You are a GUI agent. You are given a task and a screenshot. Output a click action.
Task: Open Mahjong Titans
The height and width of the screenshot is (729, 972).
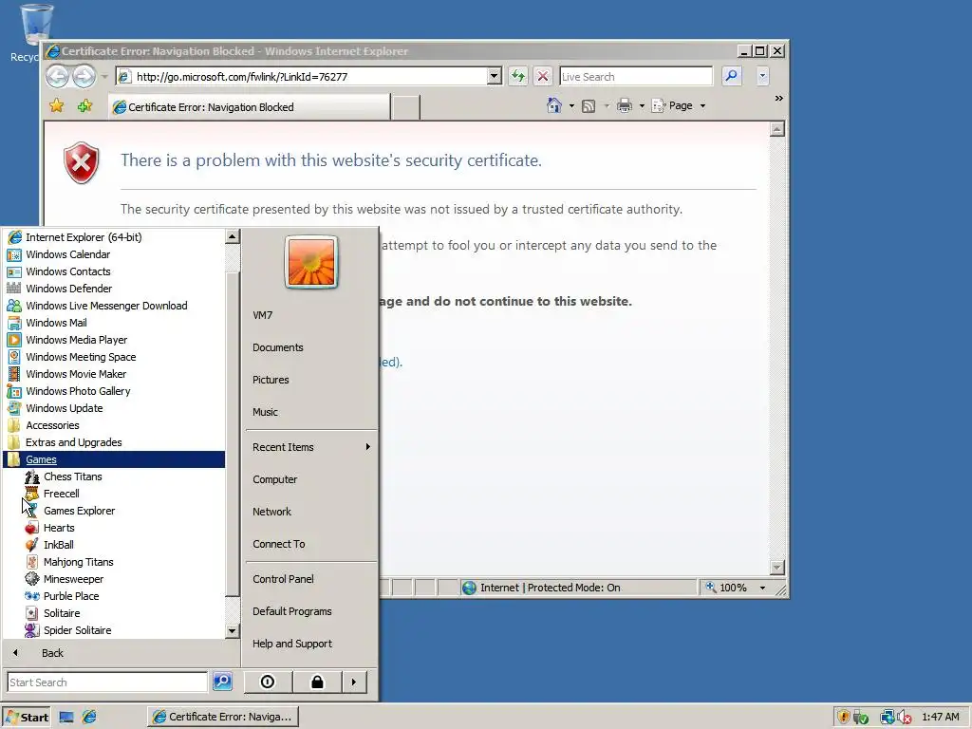click(x=78, y=562)
